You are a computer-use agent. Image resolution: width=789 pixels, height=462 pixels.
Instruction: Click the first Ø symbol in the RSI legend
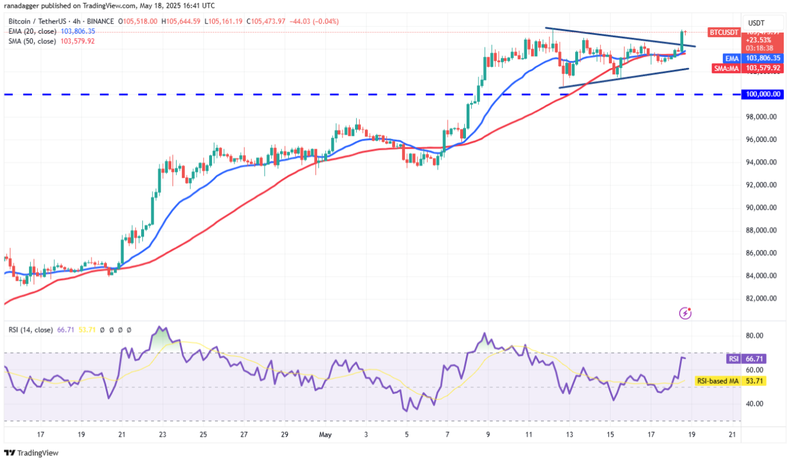[x=102, y=330]
